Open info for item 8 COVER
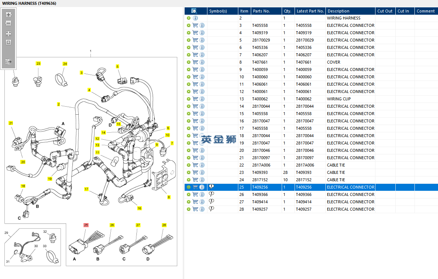438x279 pixels. coord(202,62)
